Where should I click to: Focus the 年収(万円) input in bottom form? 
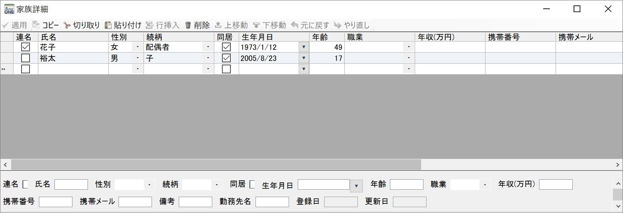(556, 184)
